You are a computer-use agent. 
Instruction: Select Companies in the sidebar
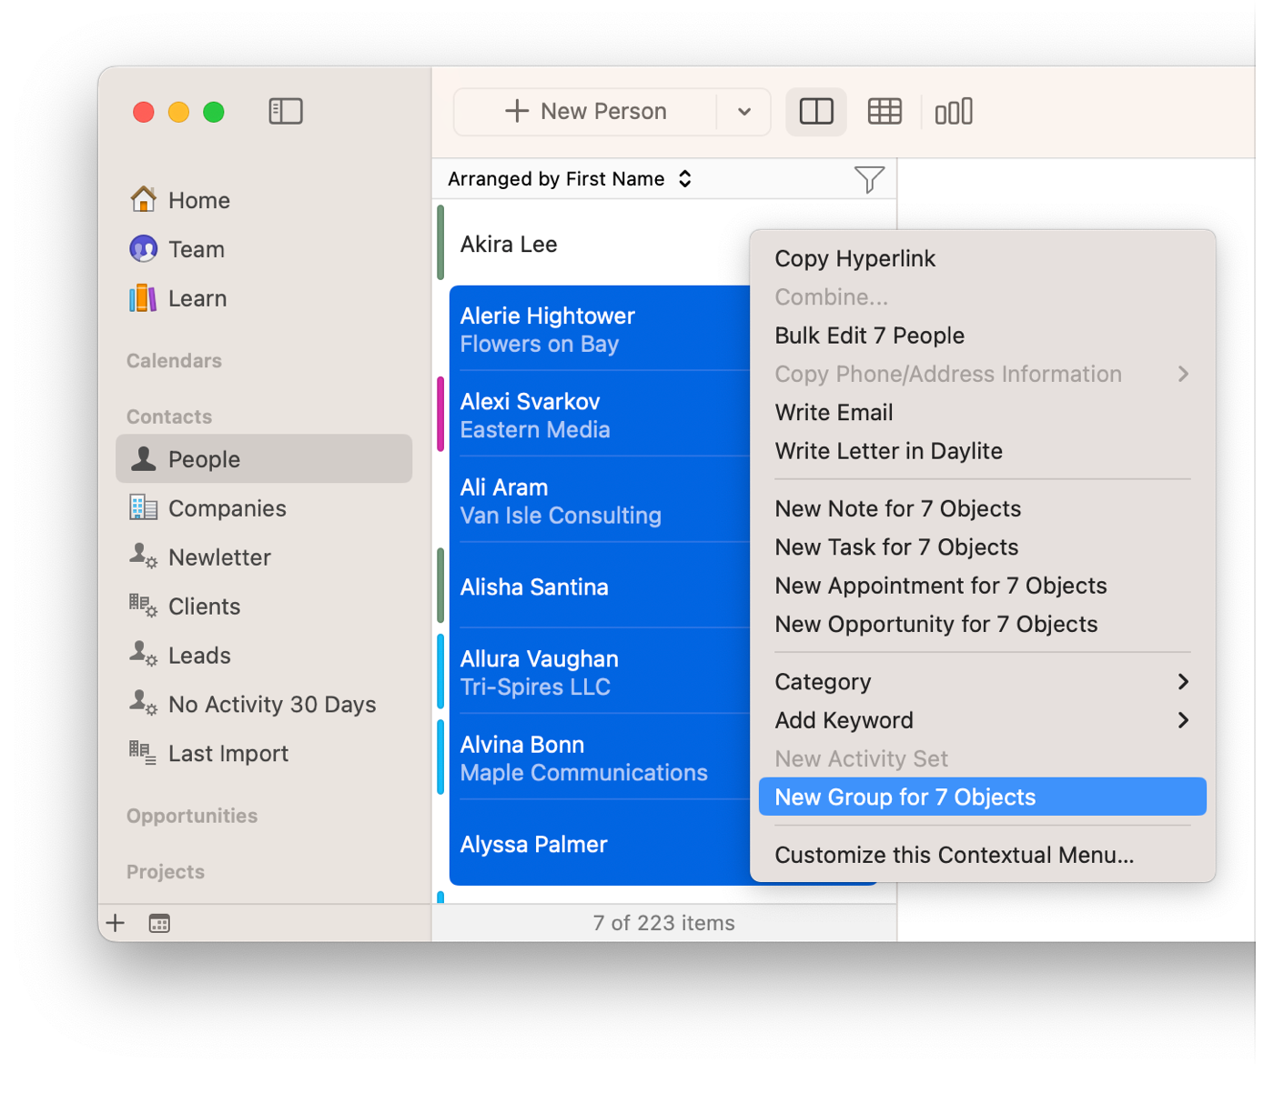pyautogui.click(x=227, y=508)
